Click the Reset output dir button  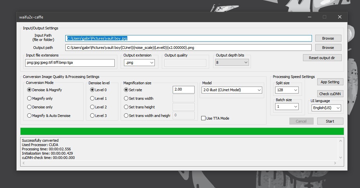[322, 58]
